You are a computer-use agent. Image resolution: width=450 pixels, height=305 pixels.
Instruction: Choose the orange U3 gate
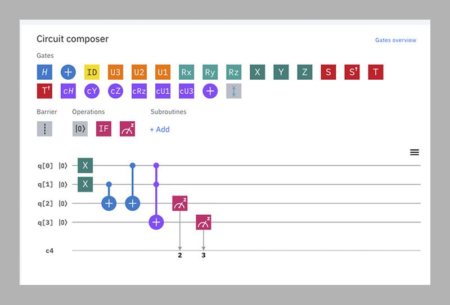click(x=115, y=72)
